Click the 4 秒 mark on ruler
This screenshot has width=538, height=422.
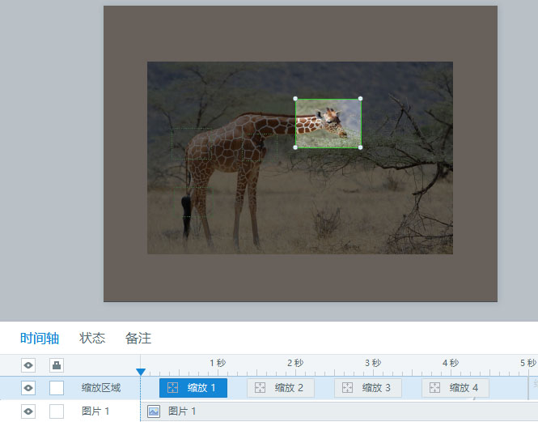451,363
